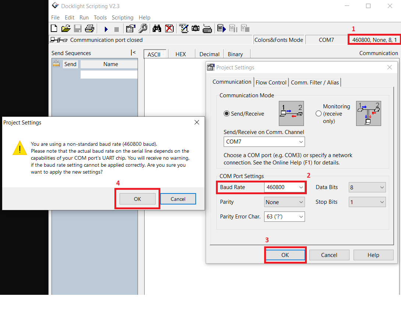This screenshot has width=401, height=315.
Task: Collapse the Send Sequences panel arrow
Action: (133, 53)
